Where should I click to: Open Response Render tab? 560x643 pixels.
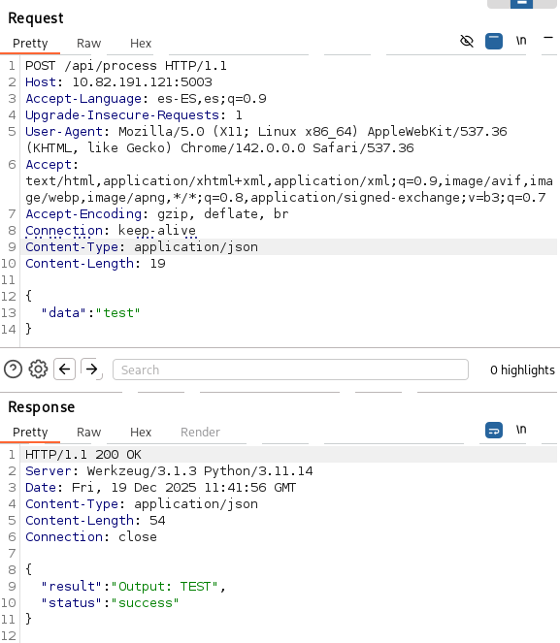pos(200,432)
